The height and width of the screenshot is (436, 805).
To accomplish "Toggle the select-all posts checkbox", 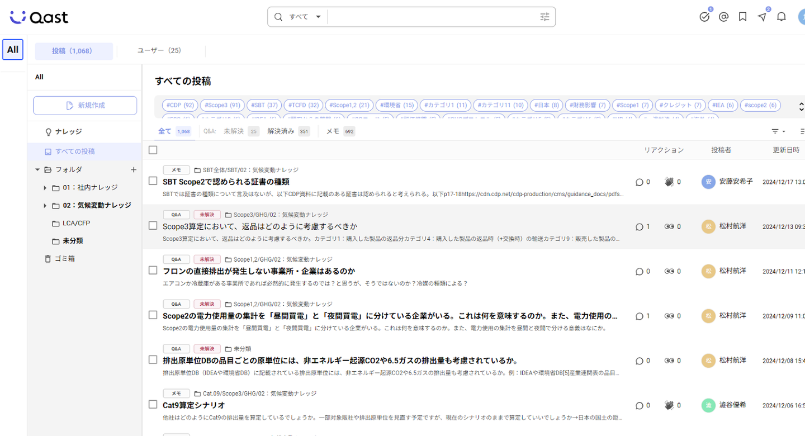I will point(153,150).
